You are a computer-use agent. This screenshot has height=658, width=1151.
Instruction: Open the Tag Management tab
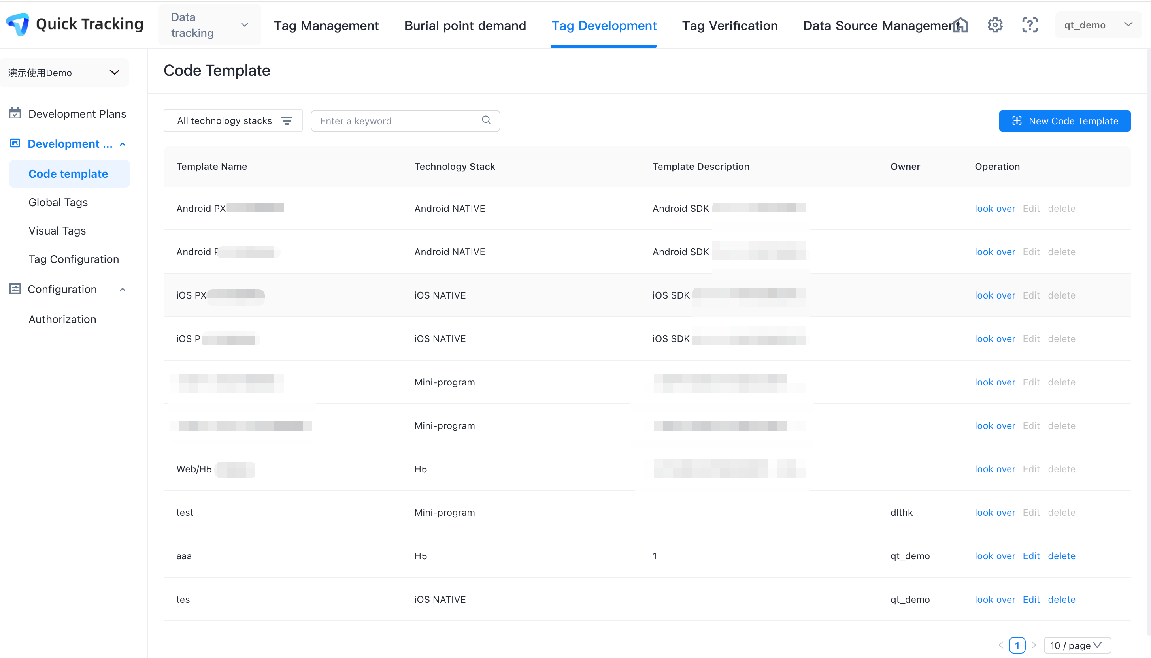pyautogui.click(x=326, y=26)
